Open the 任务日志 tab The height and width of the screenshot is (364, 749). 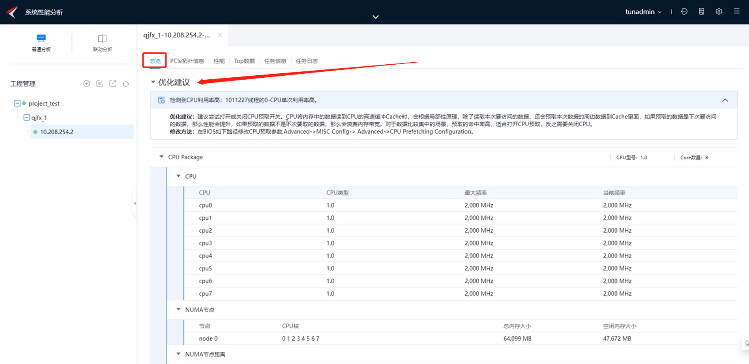tap(307, 61)
